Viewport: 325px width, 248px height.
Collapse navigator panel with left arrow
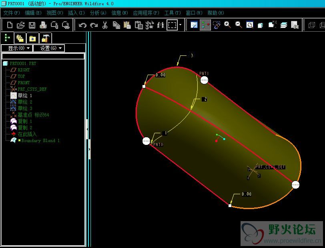coord(87,129)
